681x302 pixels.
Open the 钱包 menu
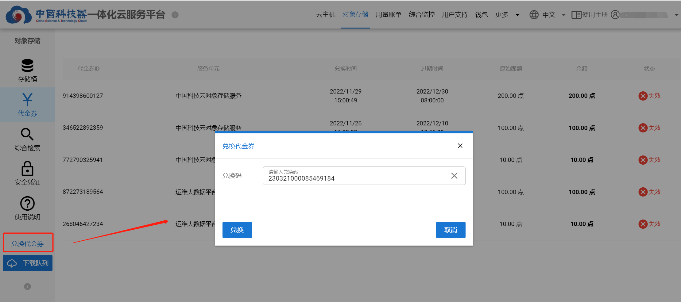coord(482,15)
